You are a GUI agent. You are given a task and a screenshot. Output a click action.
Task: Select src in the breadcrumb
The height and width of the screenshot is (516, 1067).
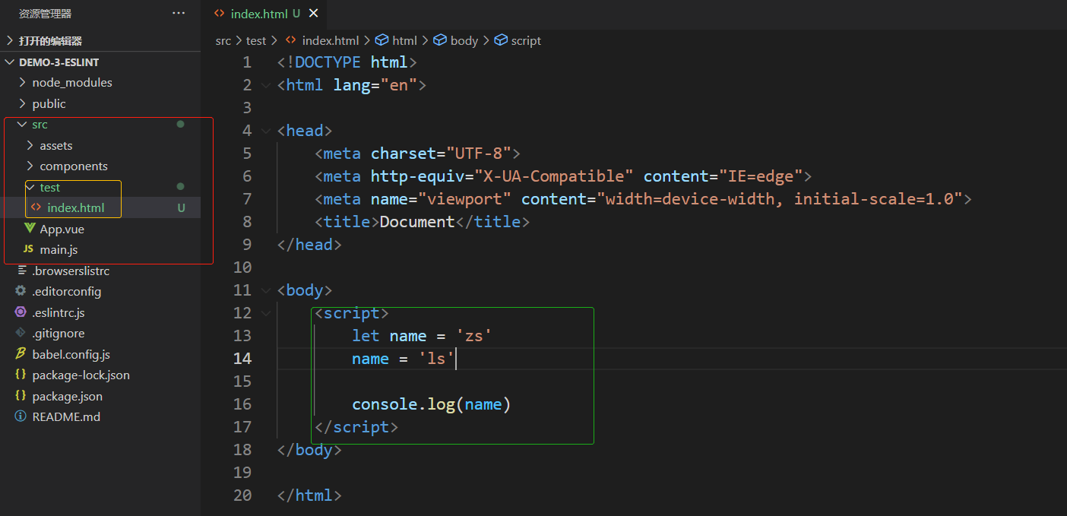[x=223, y=41]
